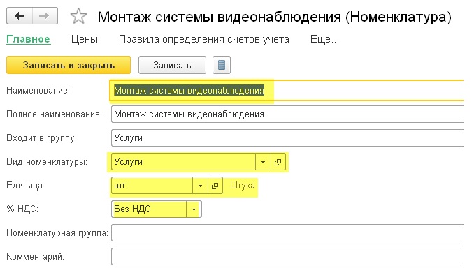Click the Единица: label

[x=25, y=186]
